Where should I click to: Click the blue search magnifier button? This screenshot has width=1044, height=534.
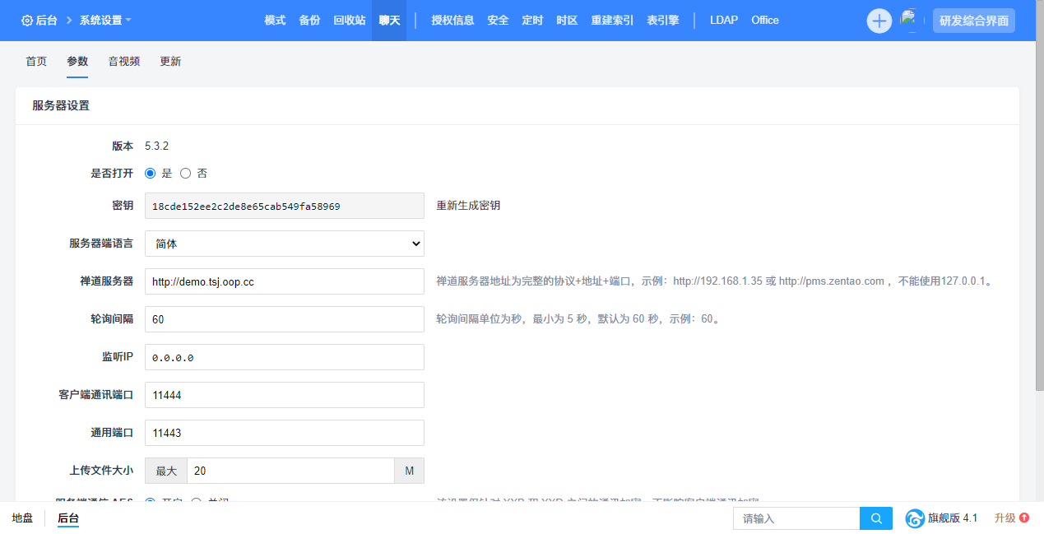click(876, 518)
